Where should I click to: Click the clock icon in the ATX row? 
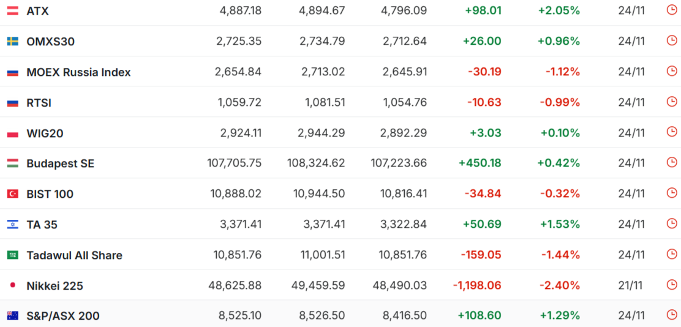[672, 10]
